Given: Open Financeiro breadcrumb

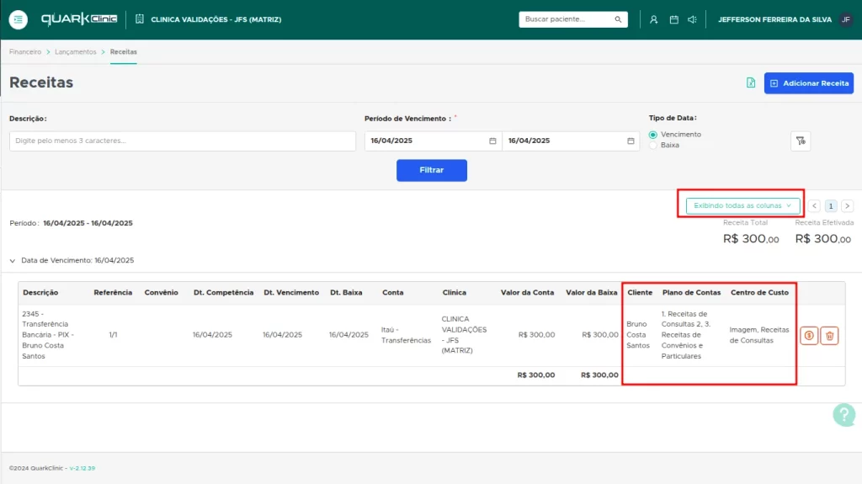Looking at the screenshot, I should (25, 51).
